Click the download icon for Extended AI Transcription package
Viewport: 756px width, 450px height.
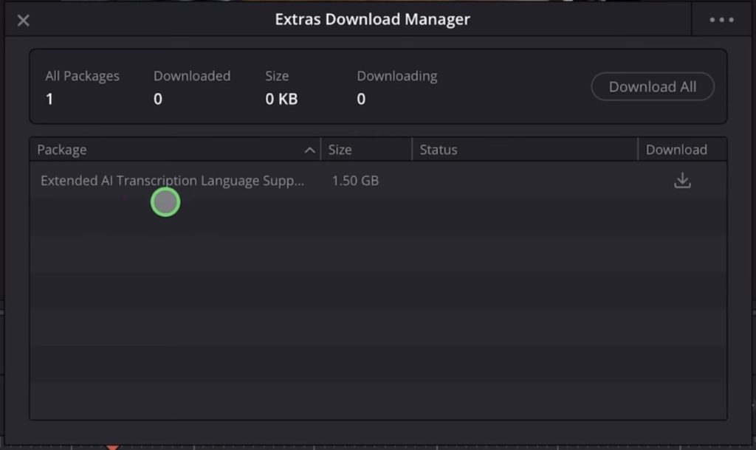pos(683,180)
